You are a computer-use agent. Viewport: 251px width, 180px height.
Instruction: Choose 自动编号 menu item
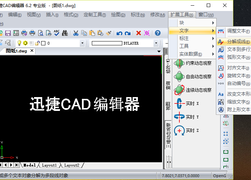click(234, 84)
